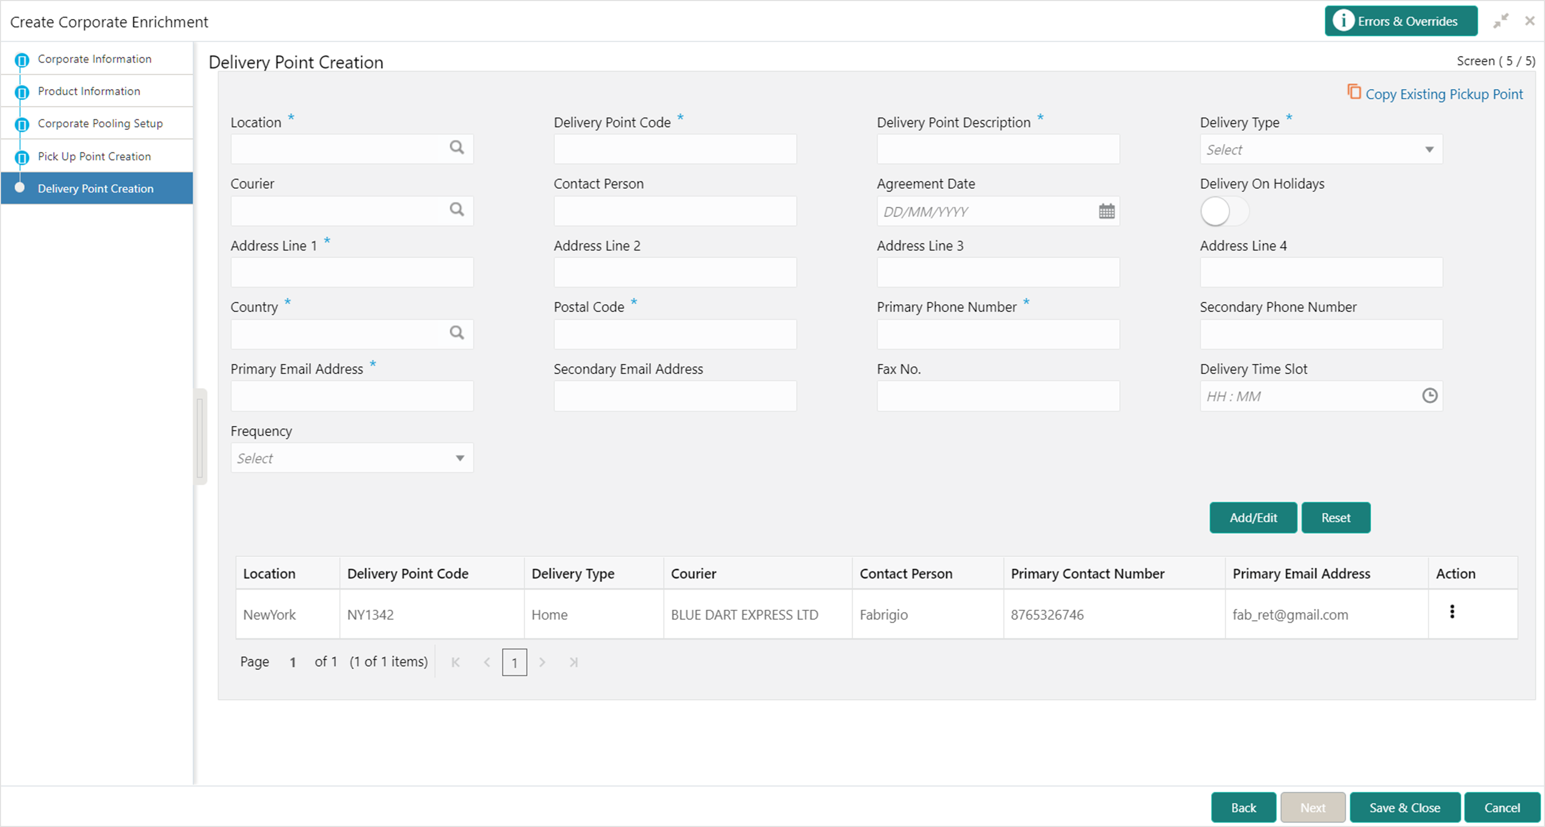1545x827 pixels.
Task: Go to the Product Information step
Action: click(x=89, y=91)
